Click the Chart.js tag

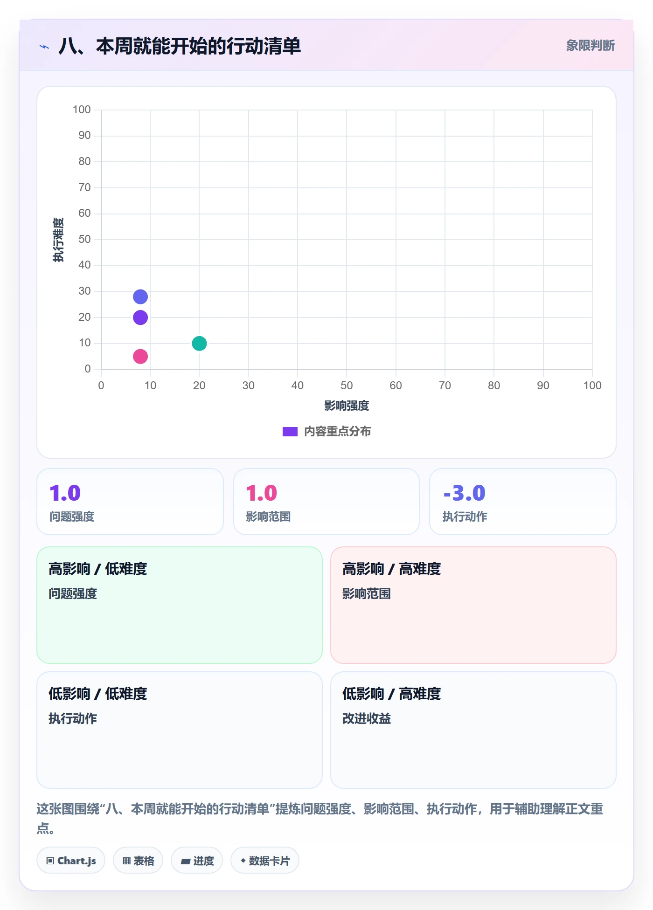[x=71, y=861]
